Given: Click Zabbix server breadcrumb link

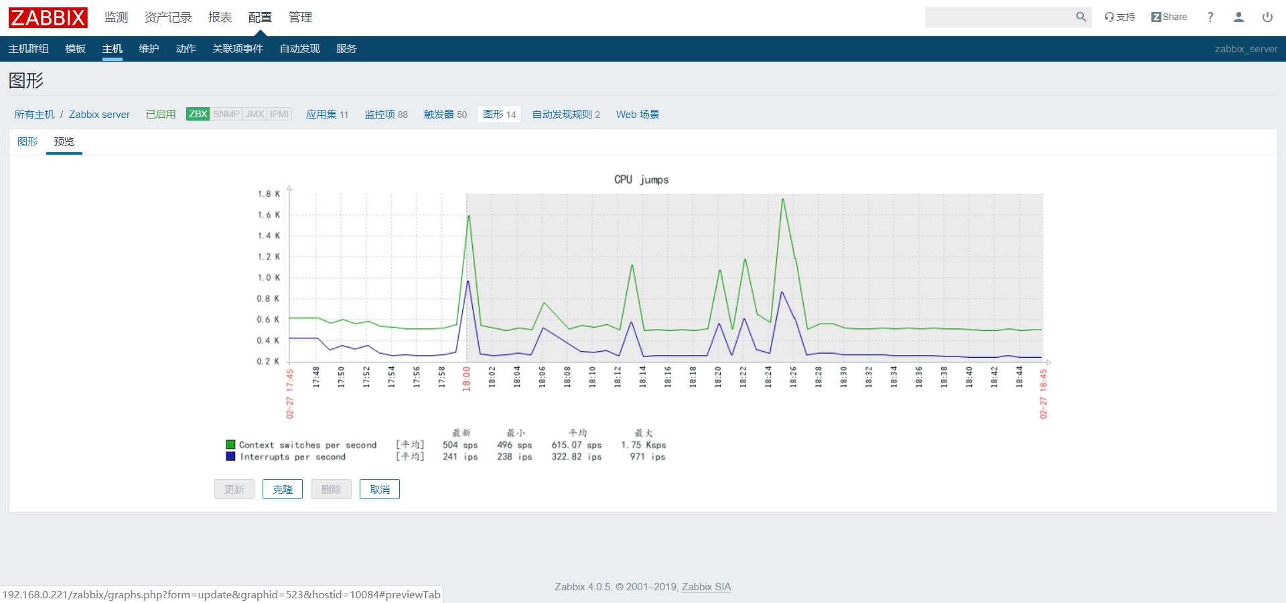Looking at the screenshot, I should click(99, 115).
